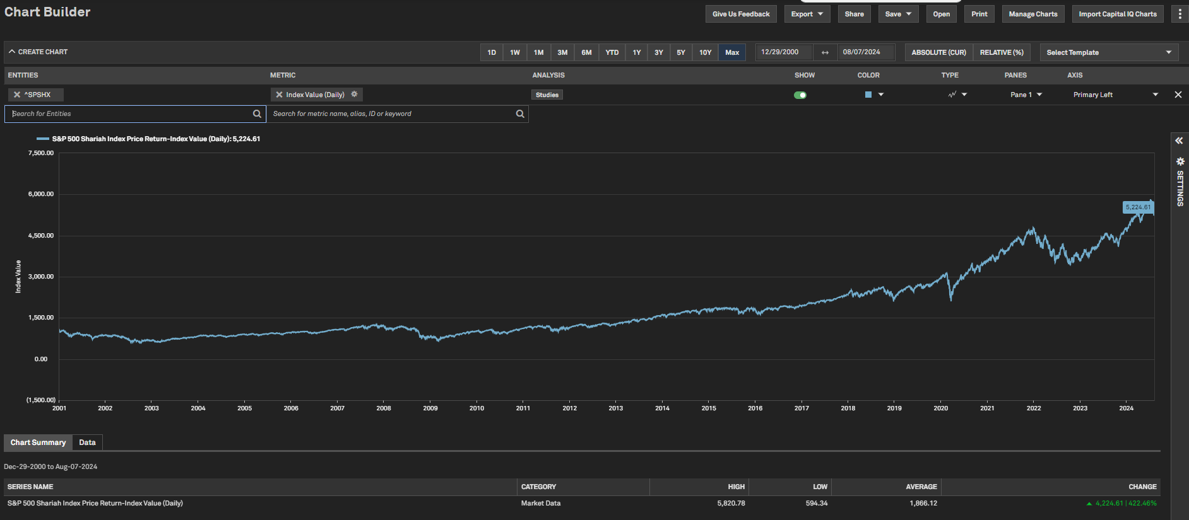
Task: Expand the Export dropdown menu
Action: click(x=807, y=14)
